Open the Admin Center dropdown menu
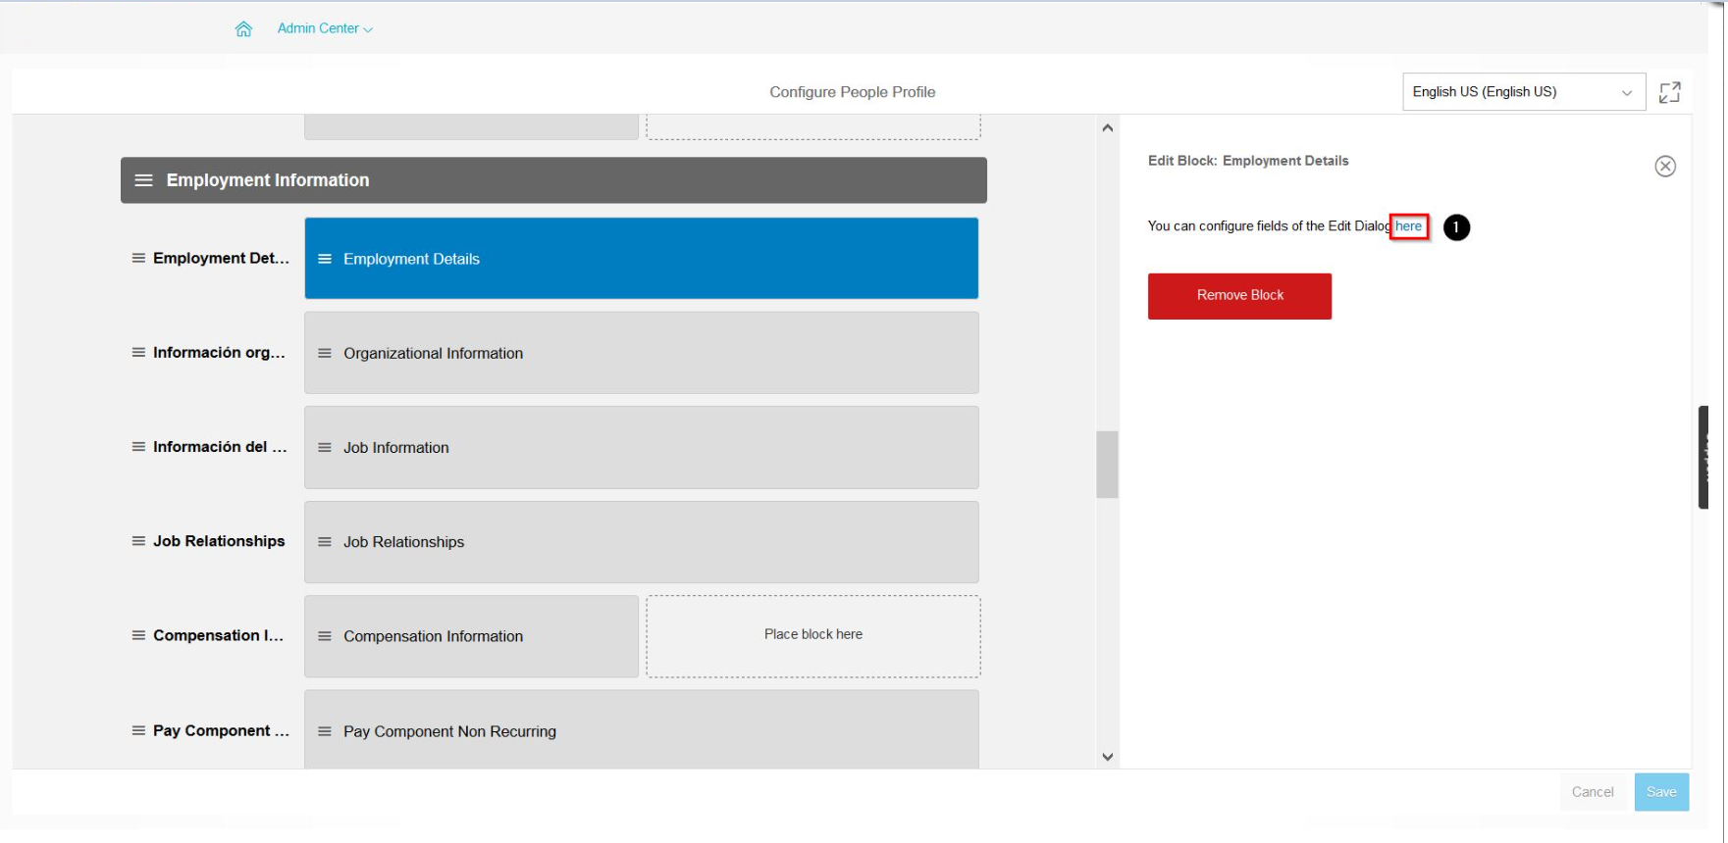 click(x=325, y=28)
